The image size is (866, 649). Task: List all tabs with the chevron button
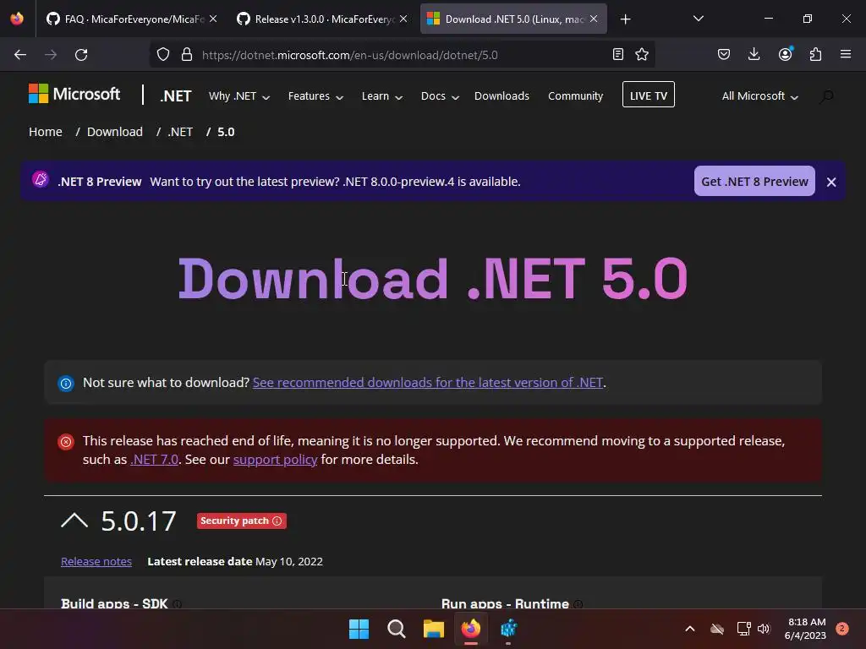698,19
